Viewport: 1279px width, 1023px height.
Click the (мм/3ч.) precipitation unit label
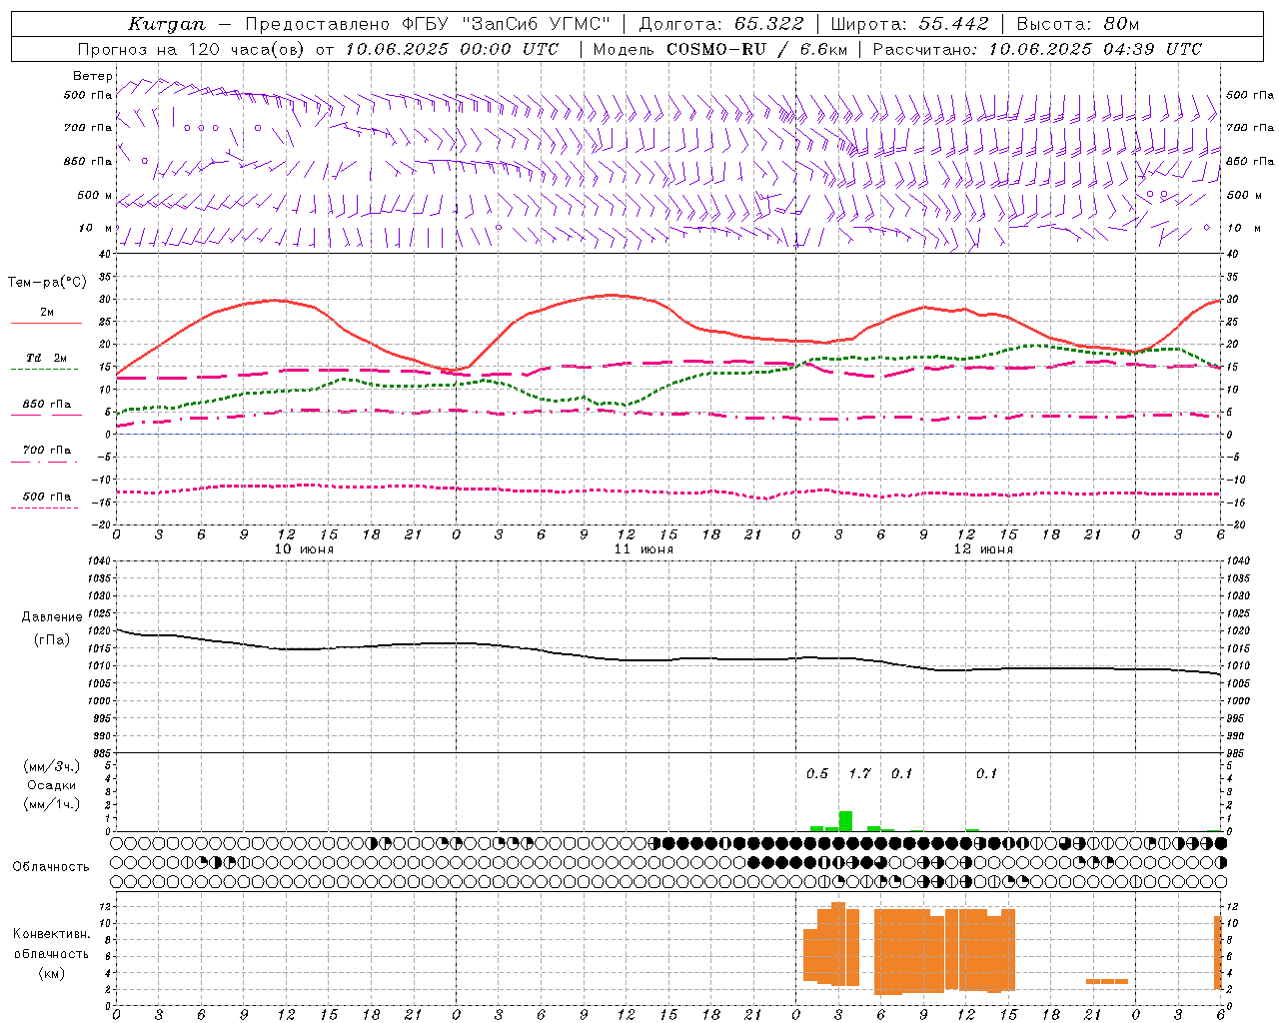tap(51, 766)
